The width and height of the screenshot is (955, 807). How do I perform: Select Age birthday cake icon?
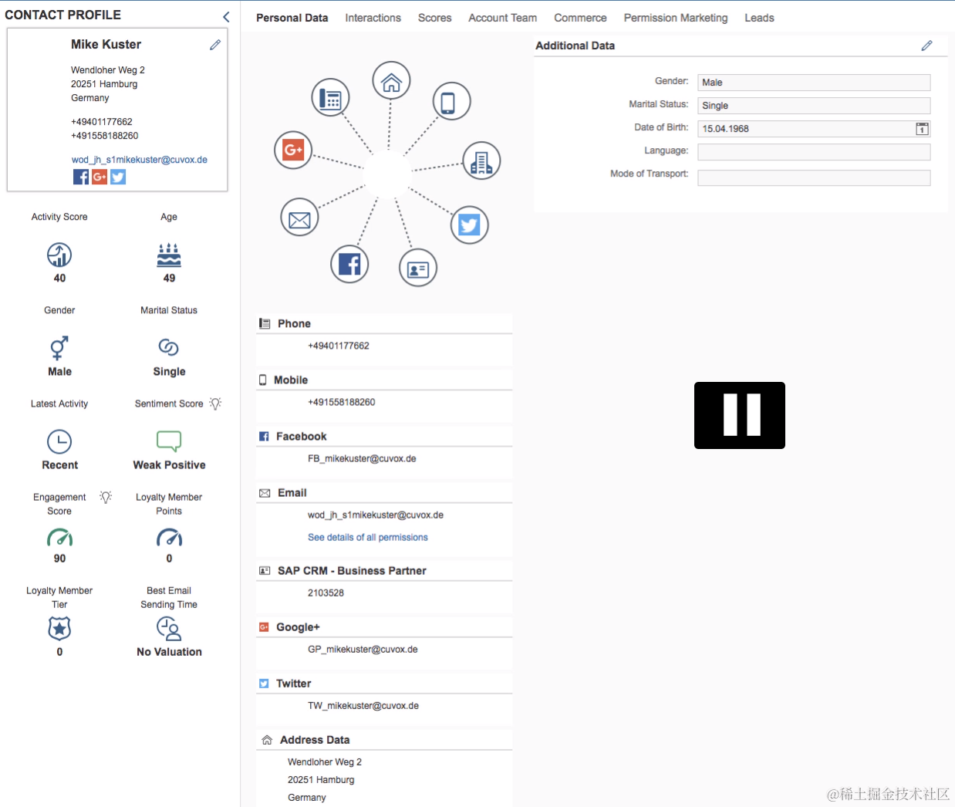tap(169, 255)
